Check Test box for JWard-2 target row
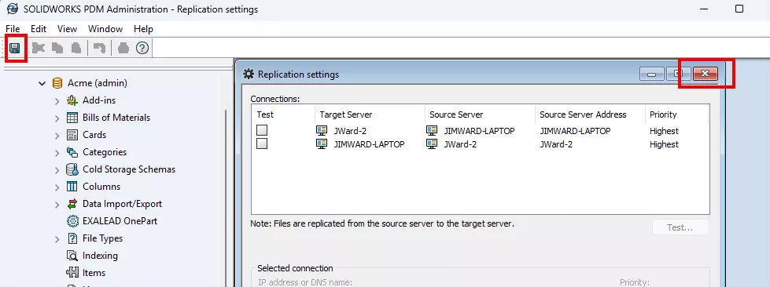 (262, 130)
